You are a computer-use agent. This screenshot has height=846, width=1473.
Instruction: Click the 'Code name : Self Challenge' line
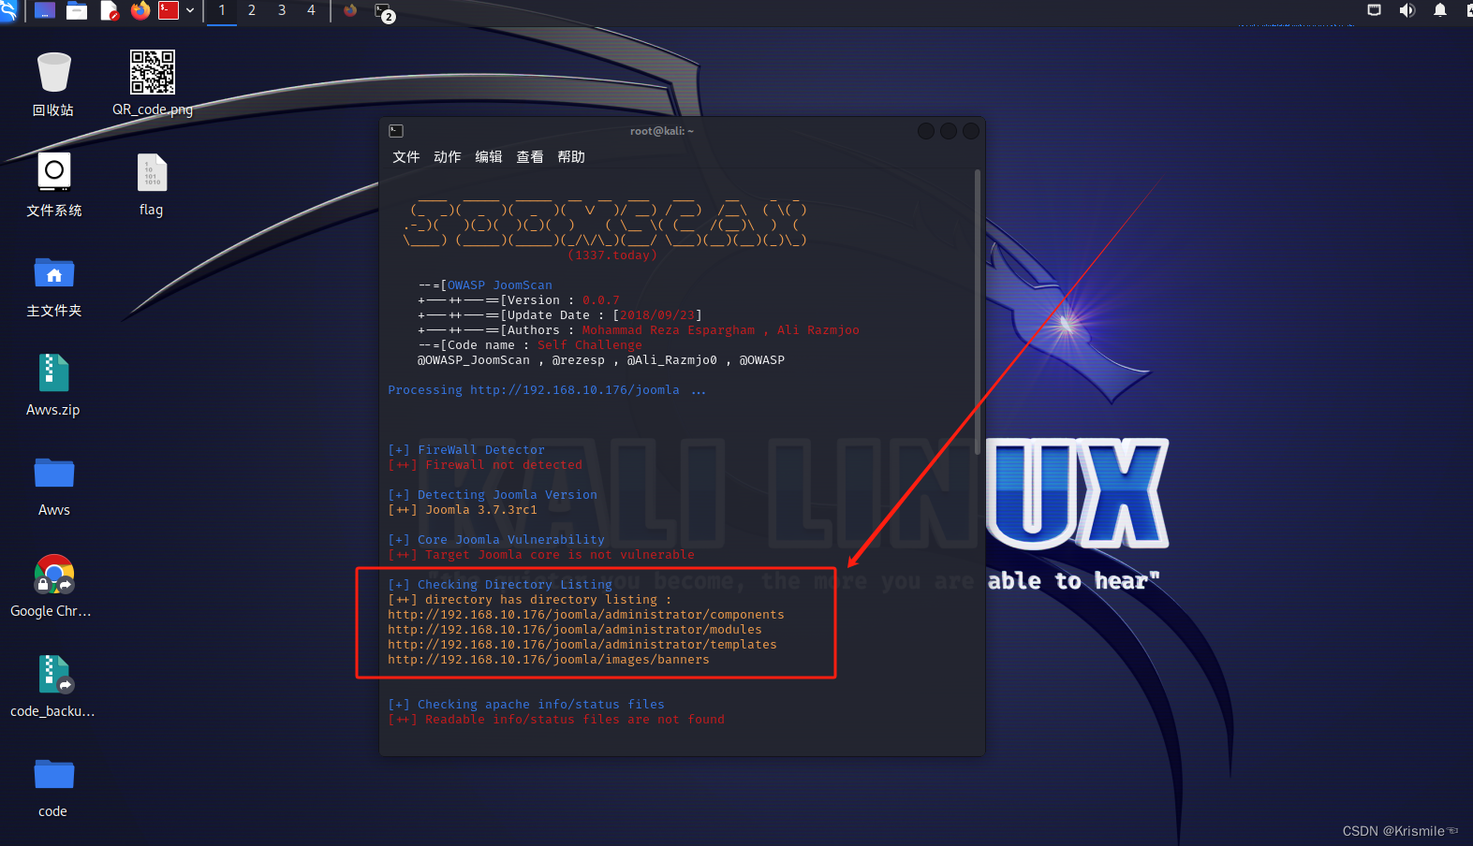click(530, 345)
